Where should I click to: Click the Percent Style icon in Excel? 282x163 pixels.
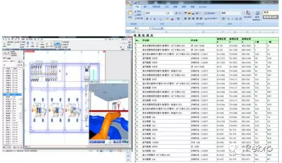(x=228, y=19)
